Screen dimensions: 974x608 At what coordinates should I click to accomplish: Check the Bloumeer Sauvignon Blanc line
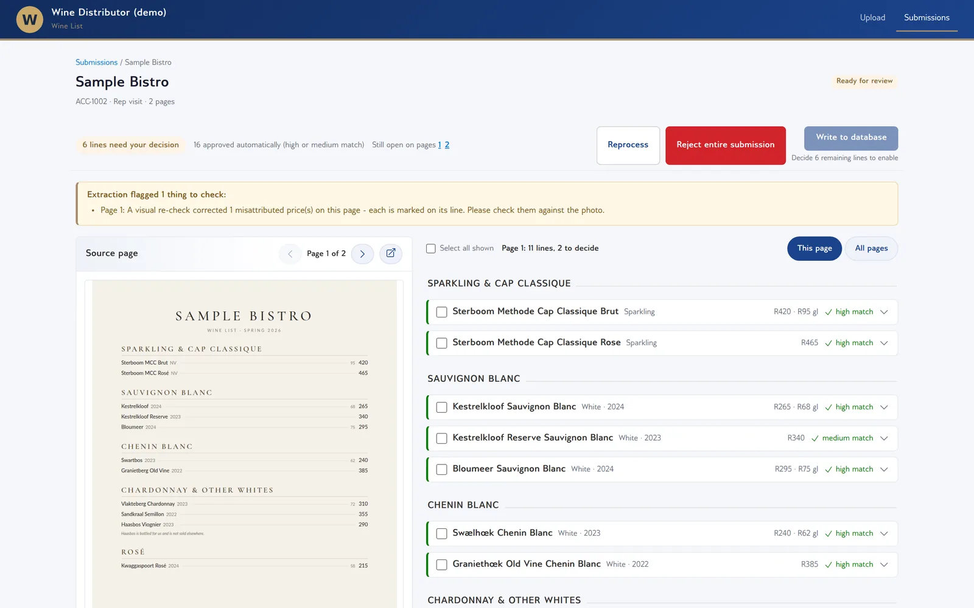pyautogui.click(x=442, y=469)
